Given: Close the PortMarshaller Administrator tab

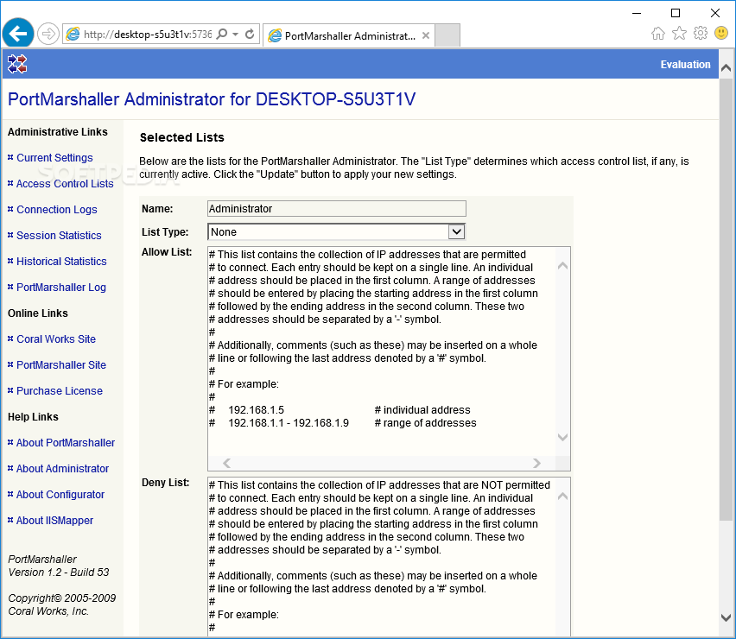Looking at the screenshot, I should [425, 35].
